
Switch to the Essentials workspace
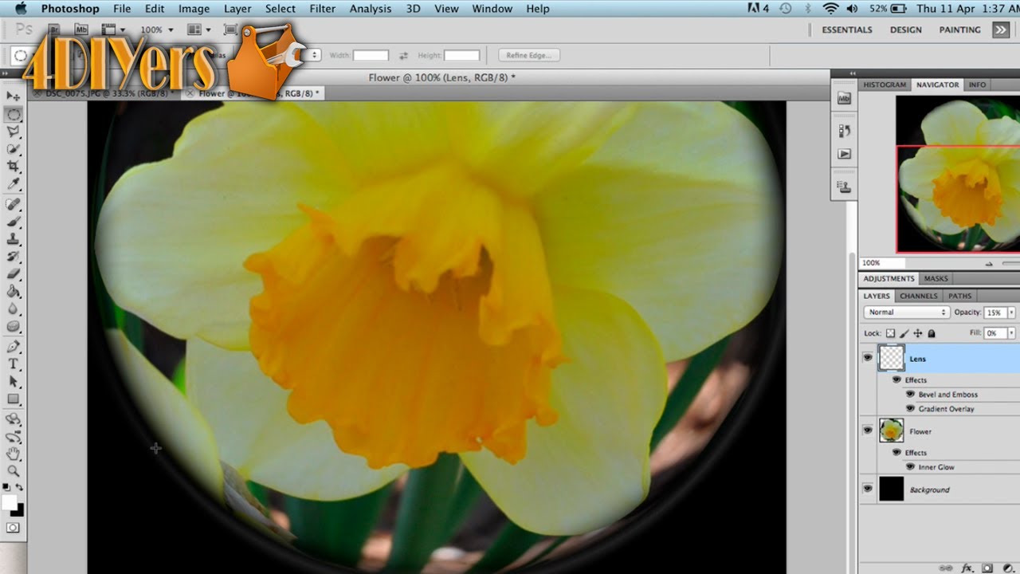pos(847,29)
